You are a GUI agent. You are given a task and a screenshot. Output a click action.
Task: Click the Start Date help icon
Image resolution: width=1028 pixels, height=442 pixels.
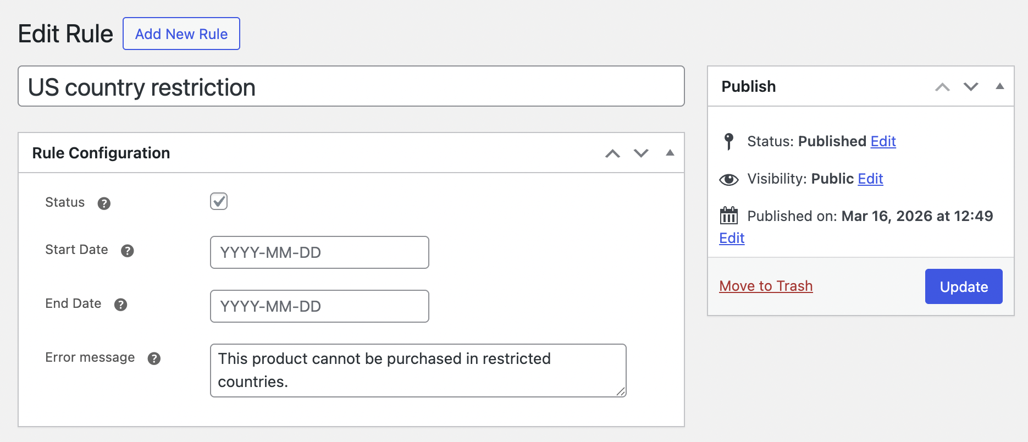point(127,251)
